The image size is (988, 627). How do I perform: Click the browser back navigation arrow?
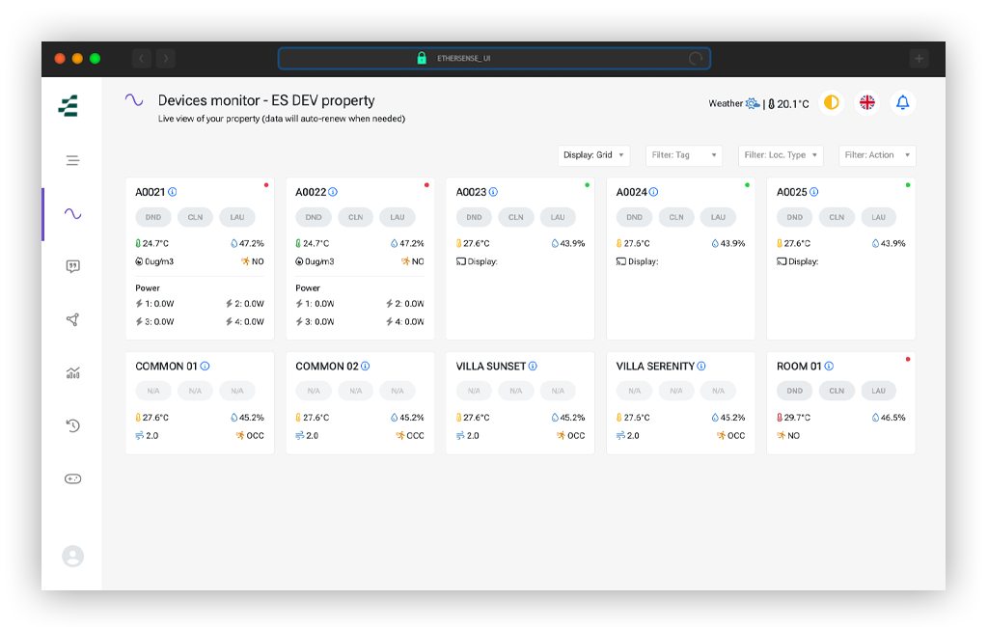pos(141,59)
